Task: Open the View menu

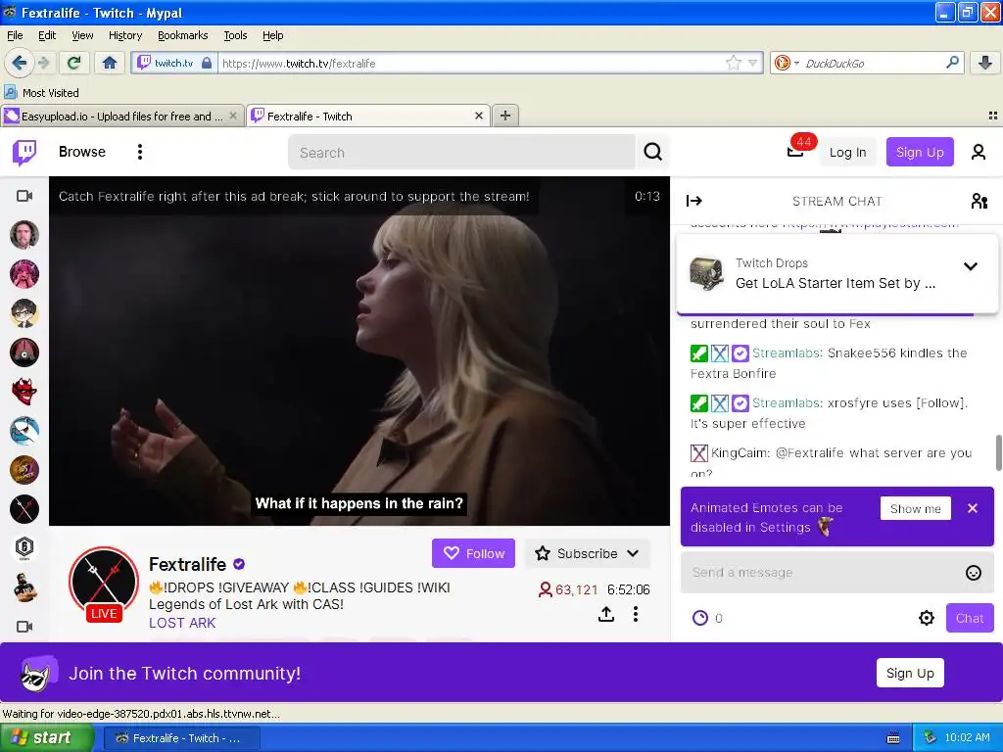Action: pyautogui.click(x=82, y=35)
